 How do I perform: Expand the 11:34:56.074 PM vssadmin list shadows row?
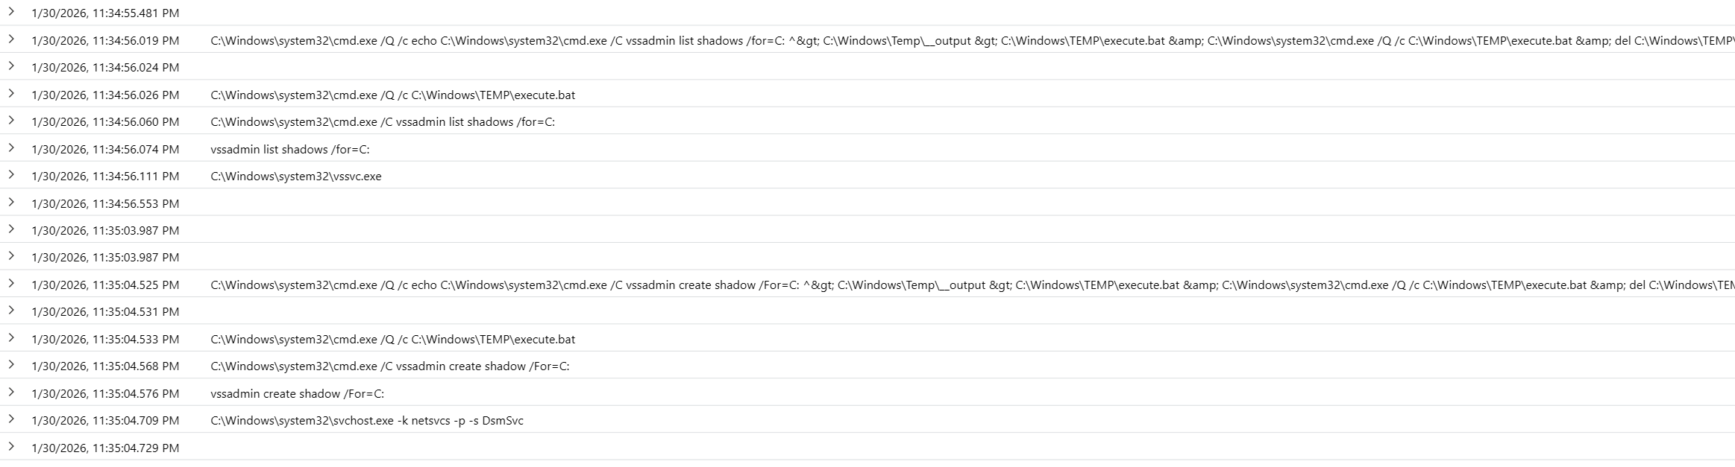11,147
